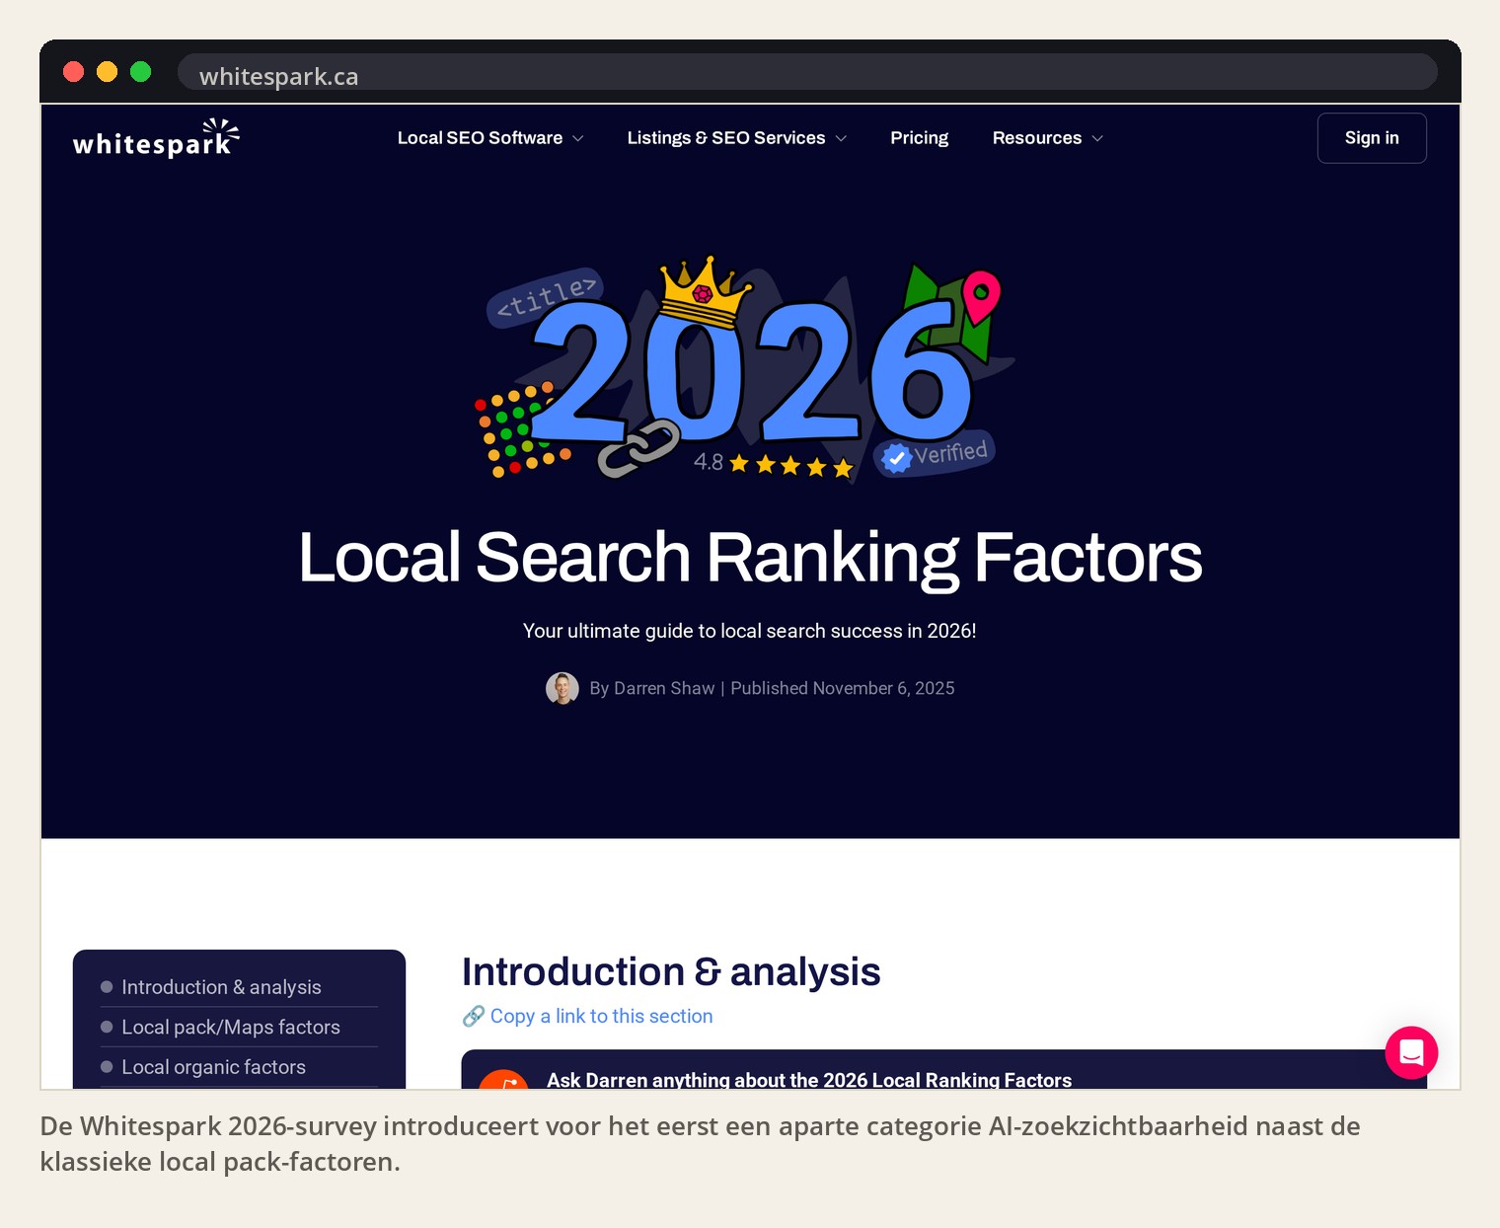This screenshot has height=1228, width=1500.
Task: Click the whitespark.ca address bar
Action: point(807,72)
